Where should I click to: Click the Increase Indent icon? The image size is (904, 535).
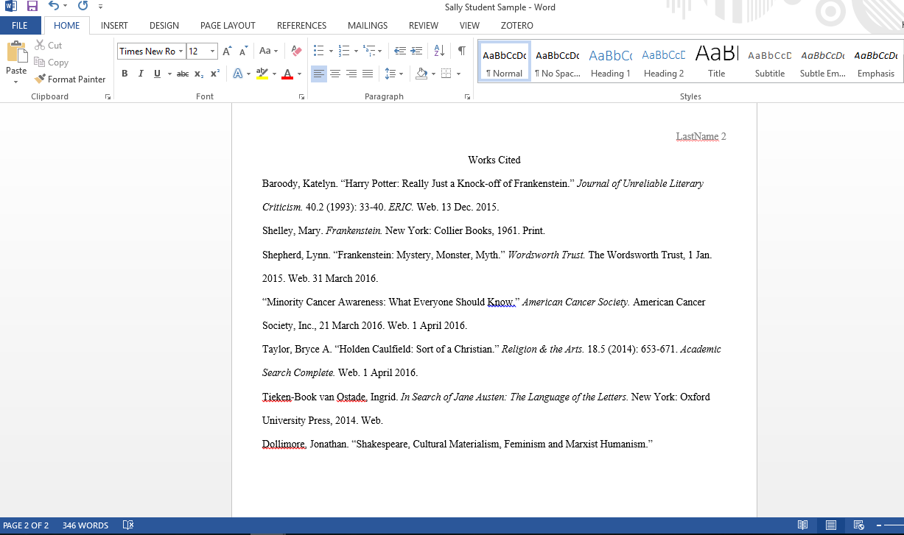(x=416, y=51)
